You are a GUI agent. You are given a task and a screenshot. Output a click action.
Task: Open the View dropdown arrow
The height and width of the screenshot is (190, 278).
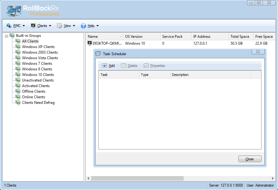coord(74,26)
